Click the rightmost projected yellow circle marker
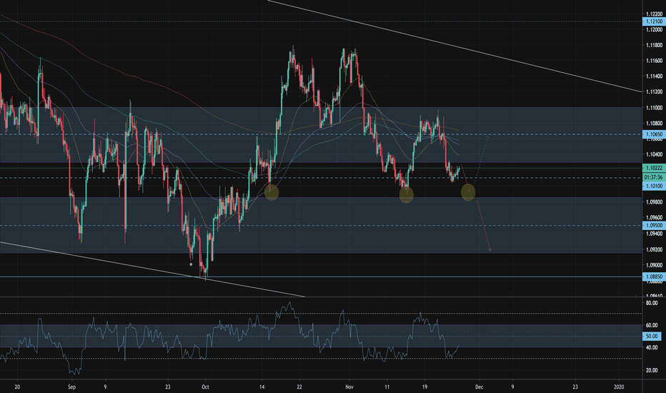The image size is (666, 393). pyautogui.click(x=469, y=191)
